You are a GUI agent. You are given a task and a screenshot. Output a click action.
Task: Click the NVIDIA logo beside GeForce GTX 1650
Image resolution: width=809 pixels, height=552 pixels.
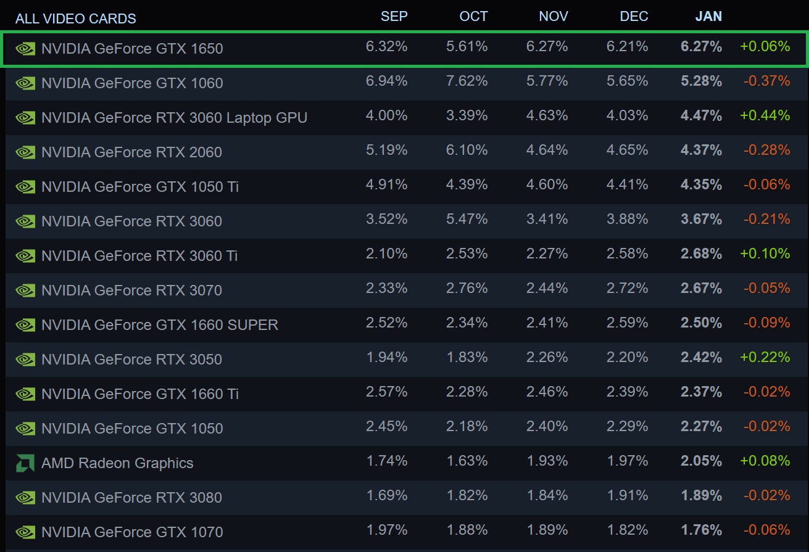point(25,49)
